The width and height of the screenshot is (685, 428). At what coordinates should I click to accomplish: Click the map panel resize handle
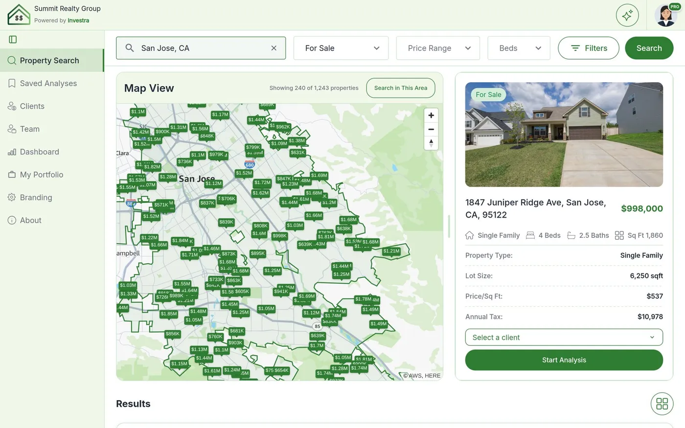pyautogui.click(x=449, y=226)
